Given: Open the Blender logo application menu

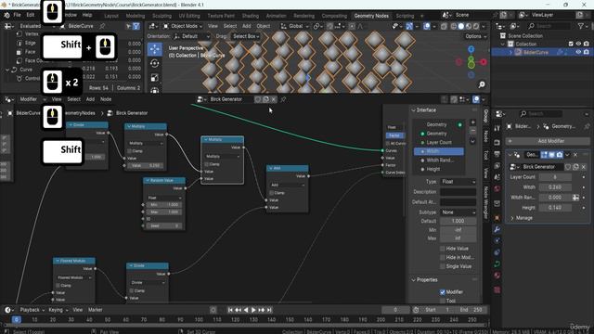Looking at the screenshot, I should [6, 15].
